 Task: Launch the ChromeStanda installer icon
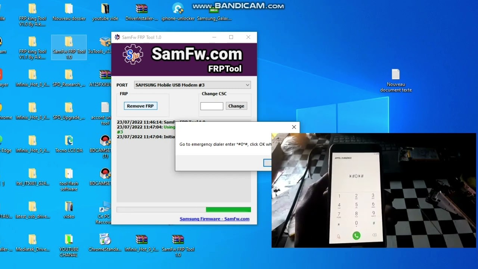(x=105, y=242)
